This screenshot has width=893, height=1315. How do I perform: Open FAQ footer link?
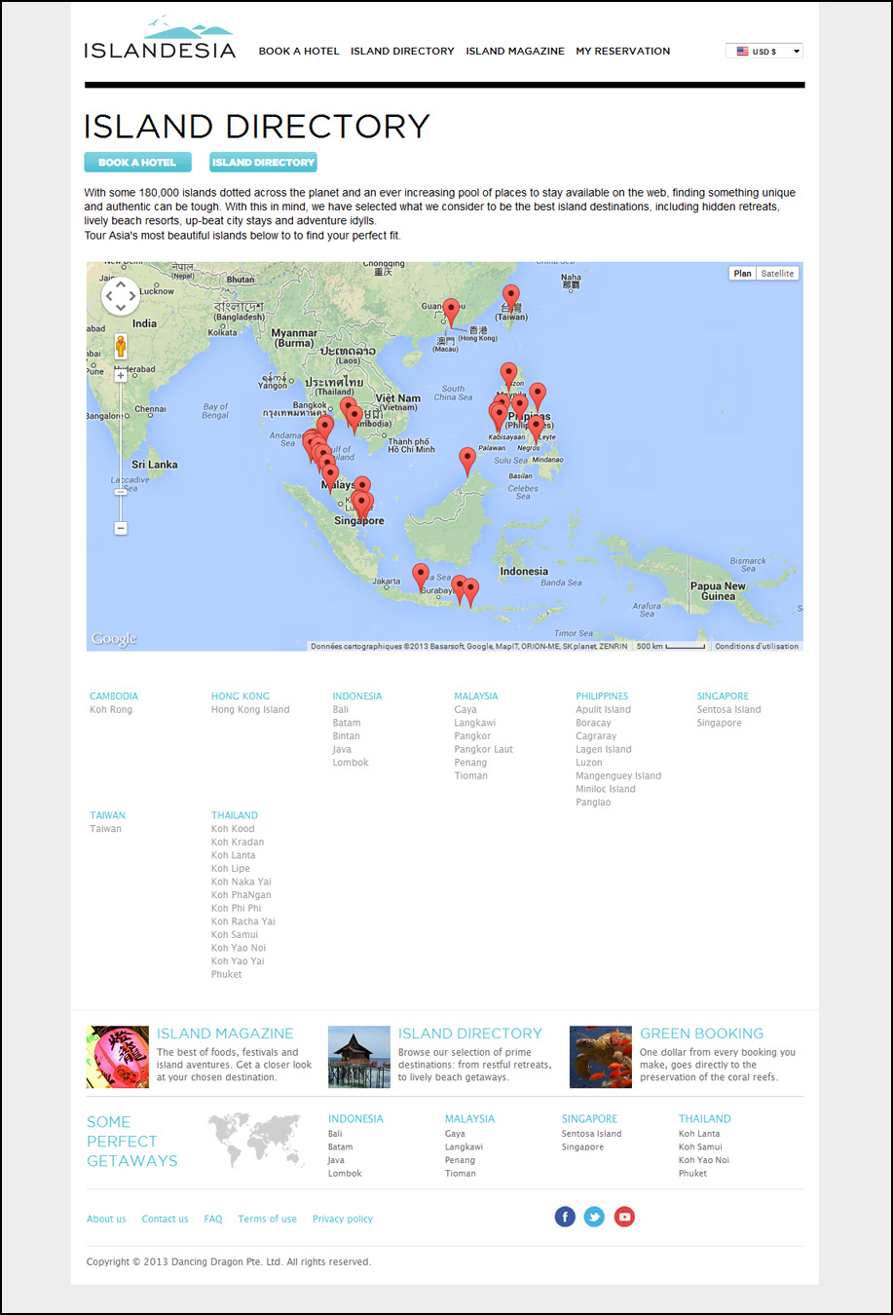click(x=213, y=1220)
